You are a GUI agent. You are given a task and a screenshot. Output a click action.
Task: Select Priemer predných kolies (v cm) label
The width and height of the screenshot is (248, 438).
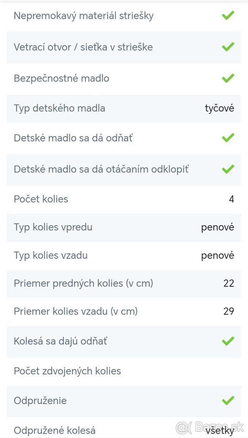83,283
